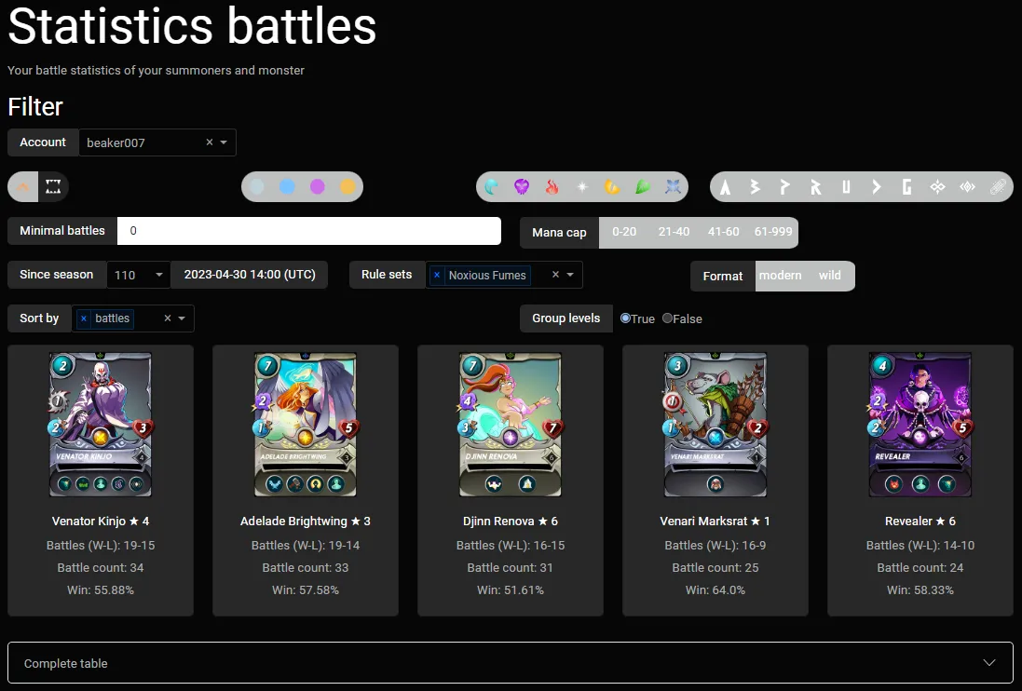1022x691 pixels.
Task: Select the G-shaped rune edition icon
Action: tap(906, 187)
